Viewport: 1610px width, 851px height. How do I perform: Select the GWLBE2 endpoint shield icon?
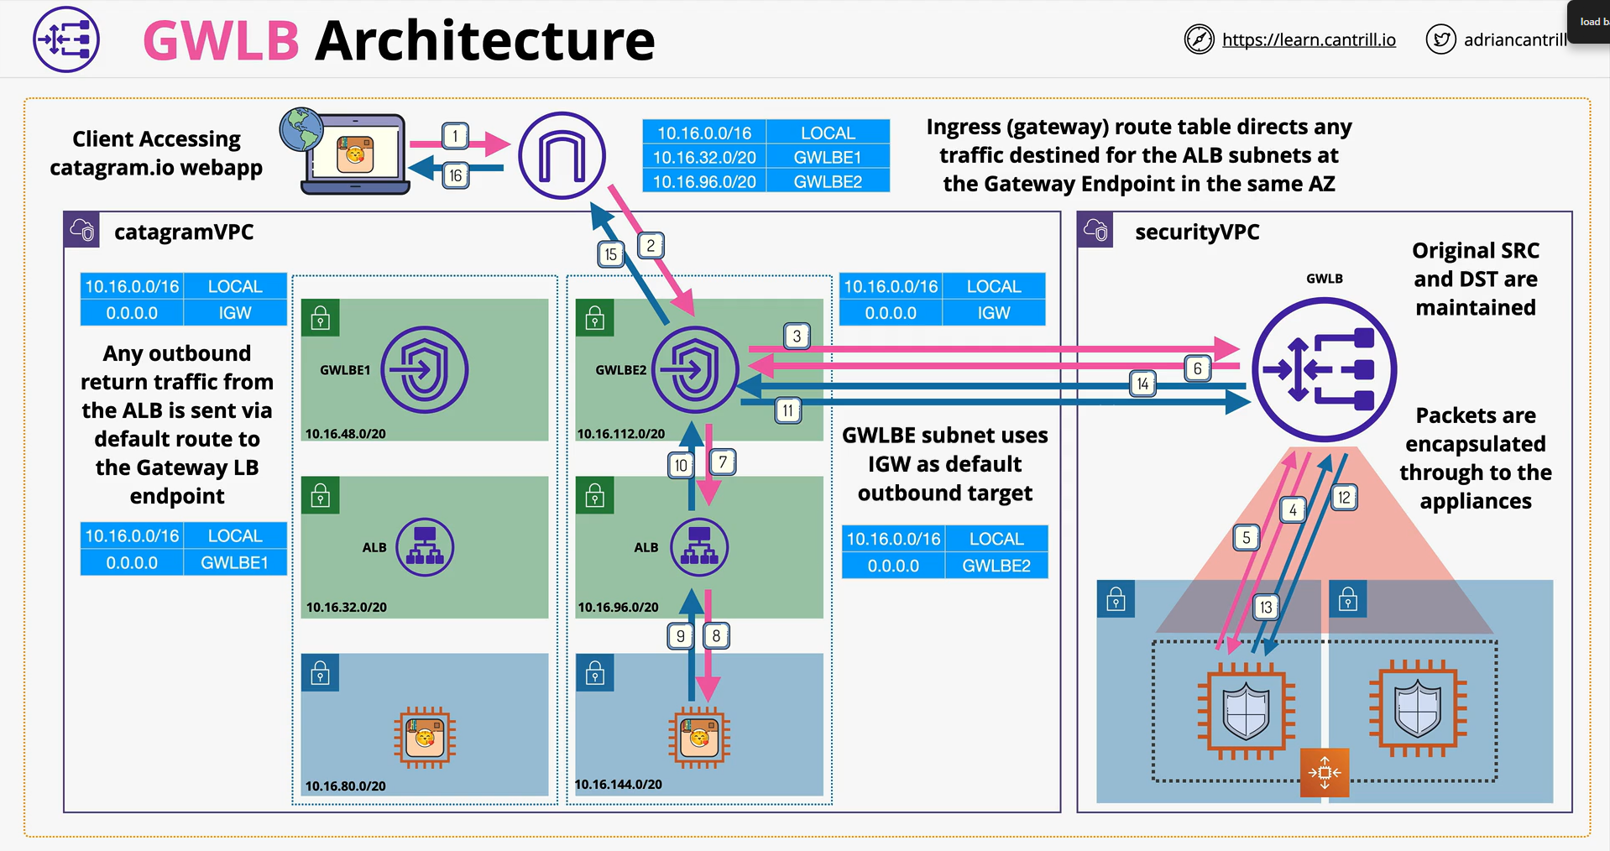point(696,369)
